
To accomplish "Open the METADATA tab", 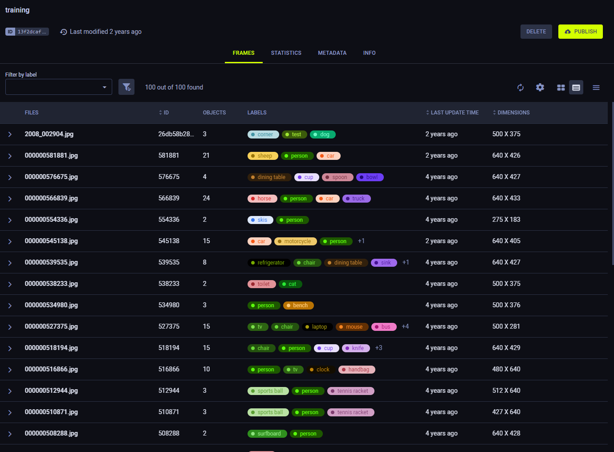I will tap(332, 53).
